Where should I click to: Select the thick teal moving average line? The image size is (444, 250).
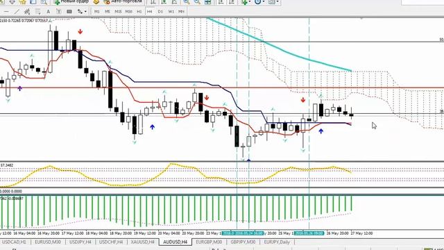(279, 49)
